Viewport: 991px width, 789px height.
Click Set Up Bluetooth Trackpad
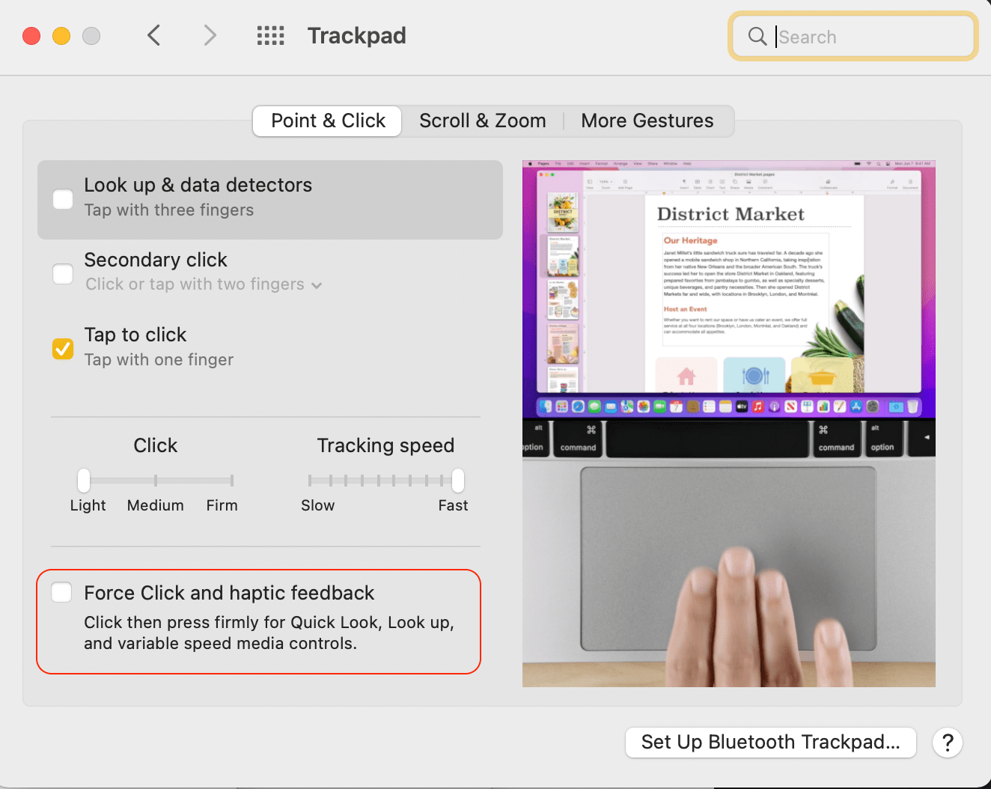pos(770,742)
